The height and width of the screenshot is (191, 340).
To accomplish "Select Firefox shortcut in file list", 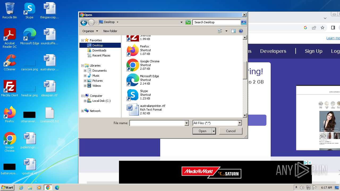I will pos(139,50).
